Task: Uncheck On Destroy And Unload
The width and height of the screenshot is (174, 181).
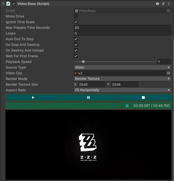Action: (76, 50)
